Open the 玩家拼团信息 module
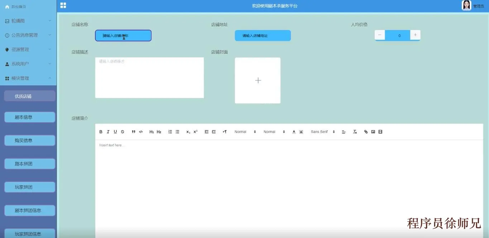 30,234
